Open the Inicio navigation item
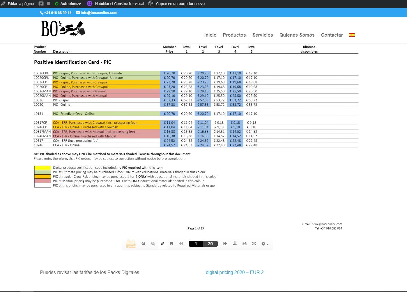 [x=210, y=35]
